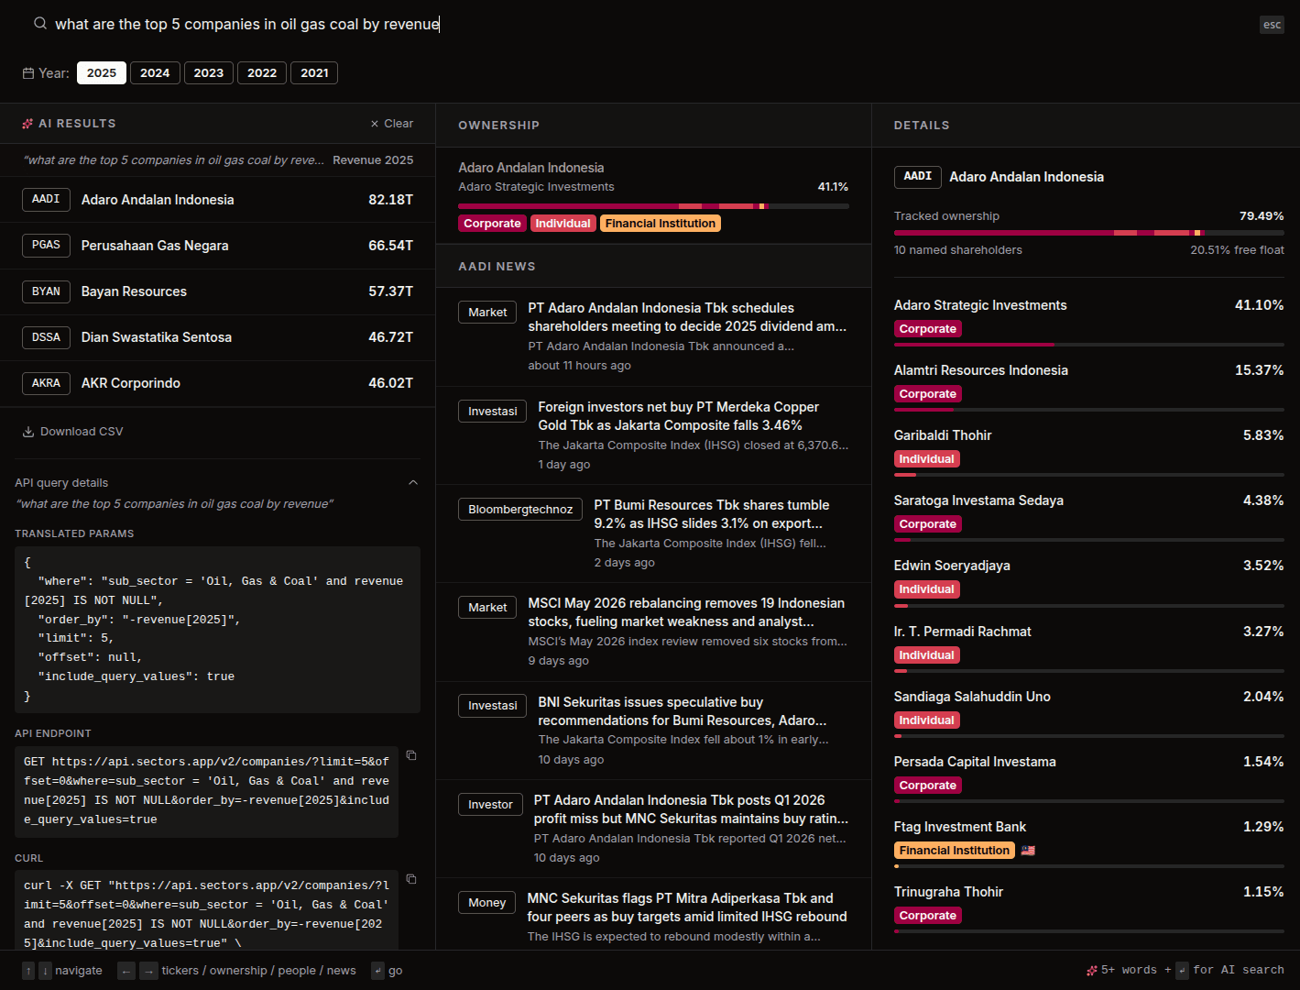Copy the API endpoint URL
1300x990 pixels.
pyautogui.click(x=411, y=755)
